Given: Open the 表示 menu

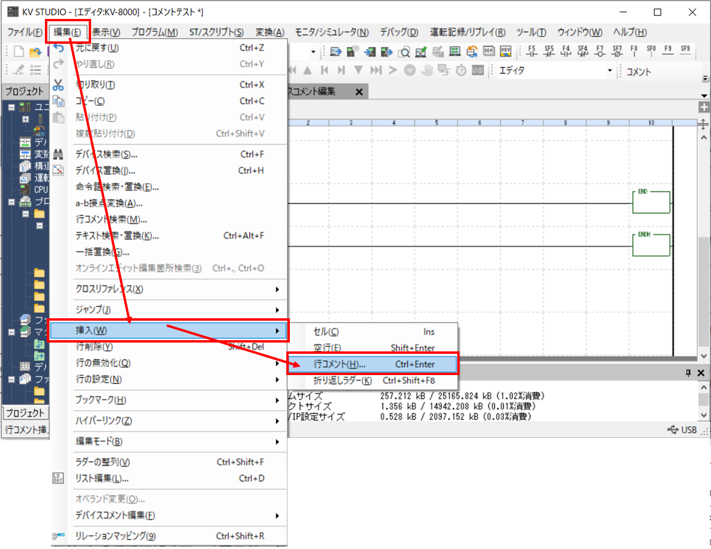Looking at the screenshot, I should (x=106, y=33).
